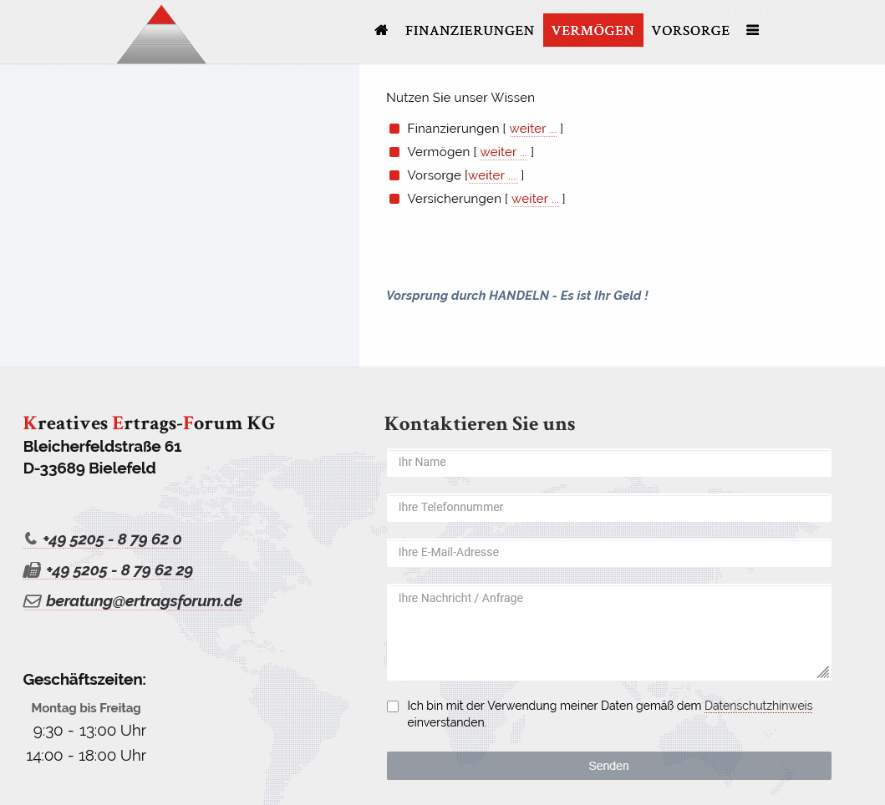885x805 pixels.
Task: Click the red pyramid logo
Action: pos(161,35)
